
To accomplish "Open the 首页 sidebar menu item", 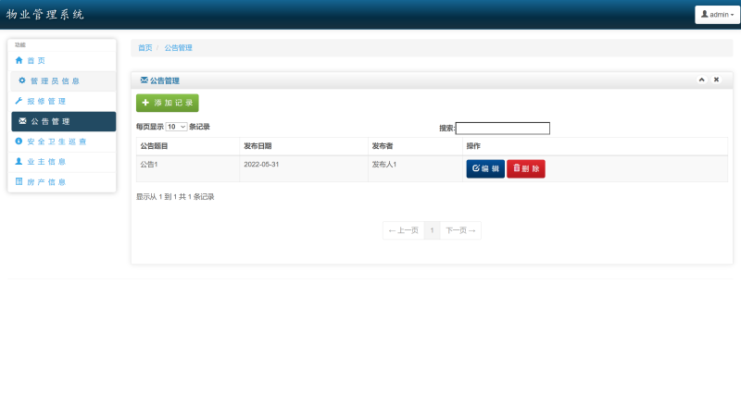I will pos(62,61).
